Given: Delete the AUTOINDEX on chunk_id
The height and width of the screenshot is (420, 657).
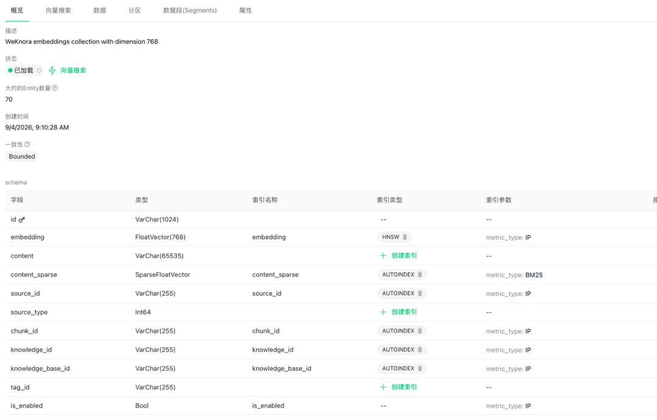Looking at the screenshot, I should click(x=420, y=331).
